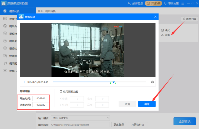The width and height of the screenshot is (199, 129).
Task: Click the 视频转 sidebar play icon
Action: point(5,33)
